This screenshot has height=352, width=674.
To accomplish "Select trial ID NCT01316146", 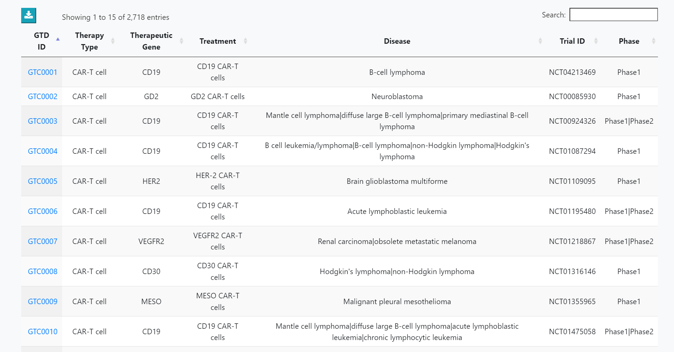I will (572, 271).
